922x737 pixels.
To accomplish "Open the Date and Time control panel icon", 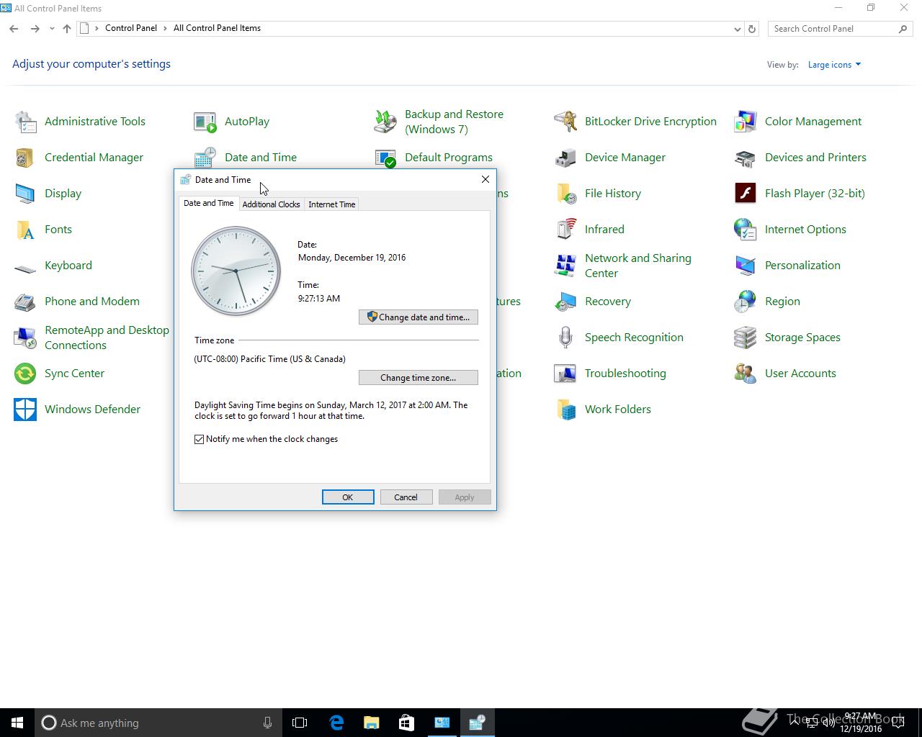I will pos(205,158).
